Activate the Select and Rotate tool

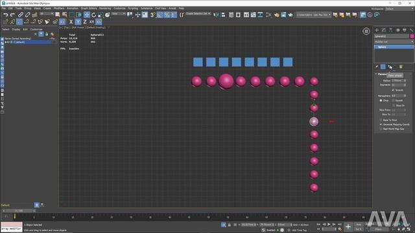(93, 15)
